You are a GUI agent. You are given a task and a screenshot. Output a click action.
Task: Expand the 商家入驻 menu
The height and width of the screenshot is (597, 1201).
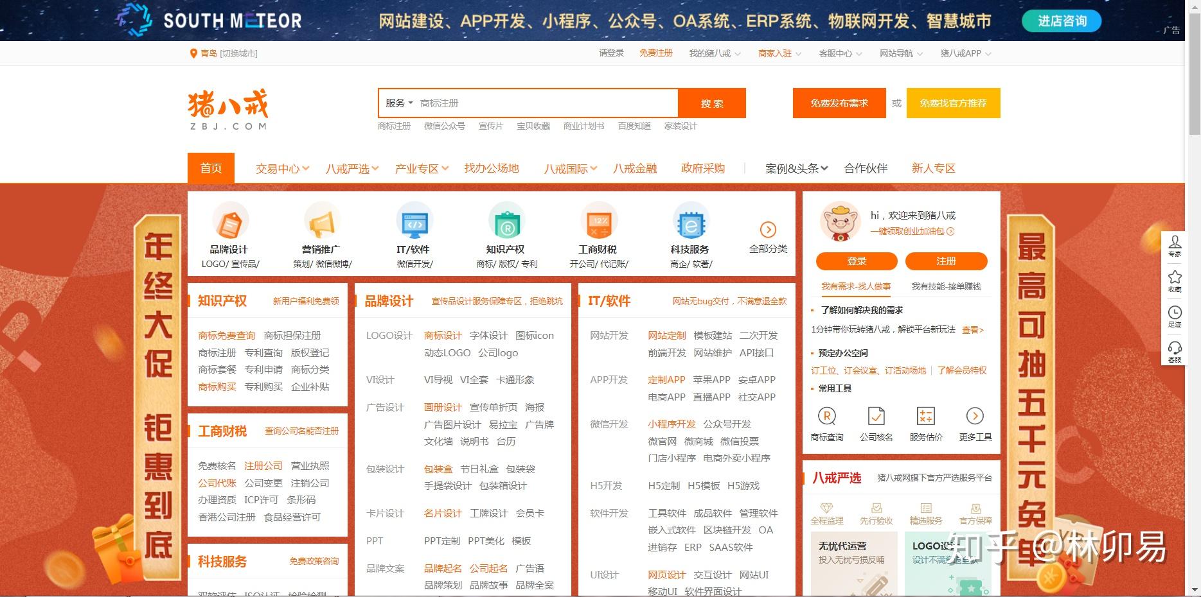[x=779, y=53]
